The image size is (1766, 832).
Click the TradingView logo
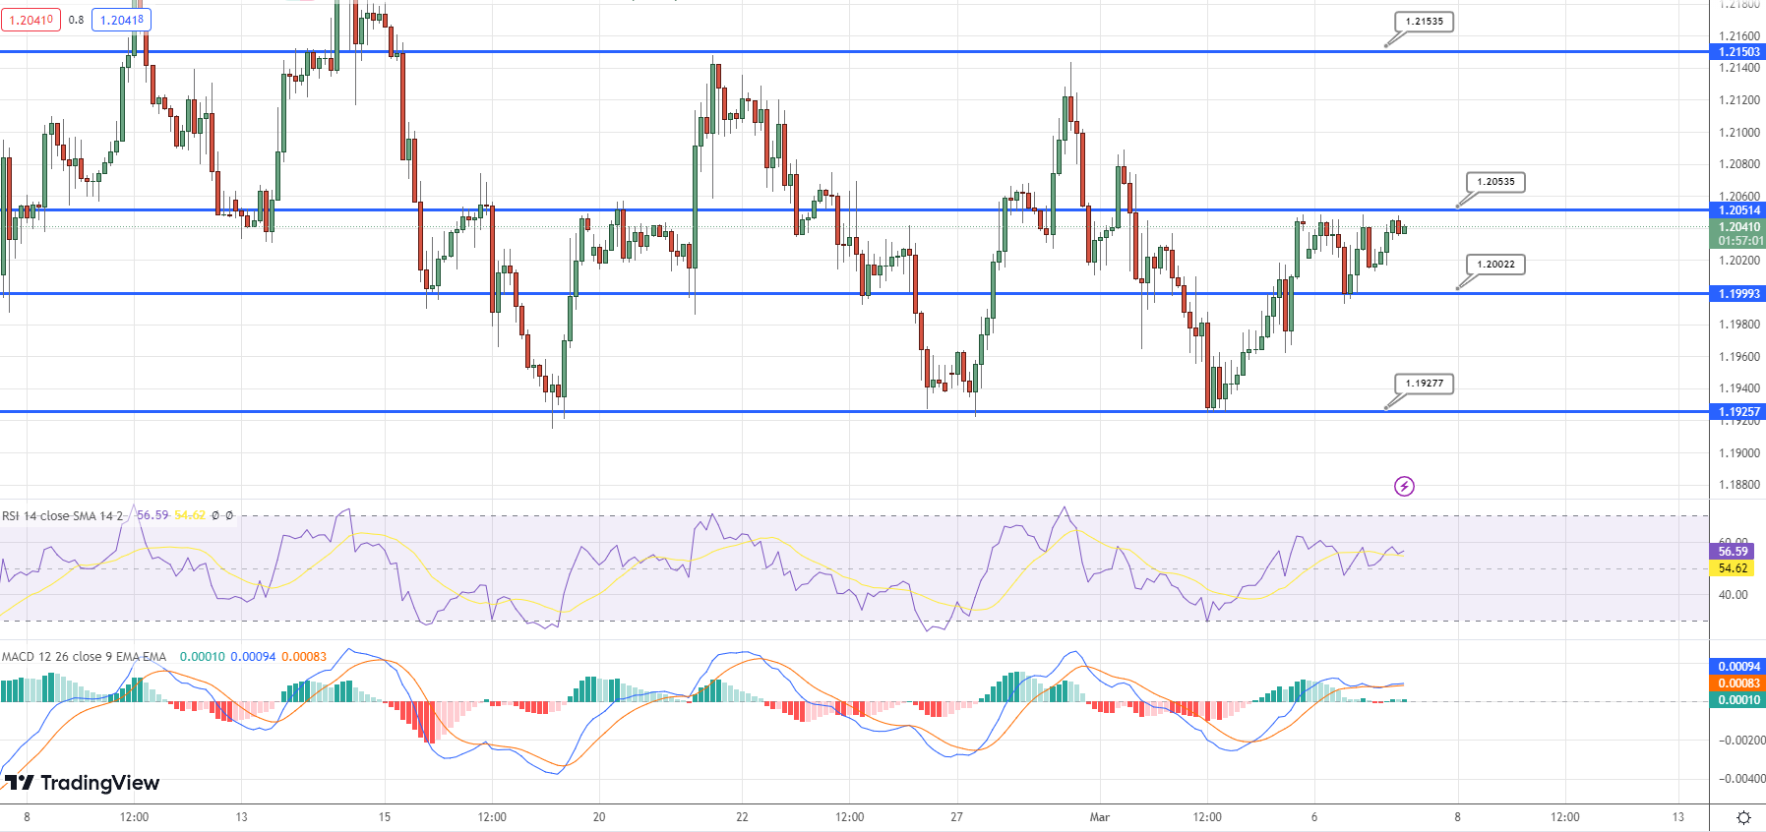pyautogui.click(x=83, y=783)
